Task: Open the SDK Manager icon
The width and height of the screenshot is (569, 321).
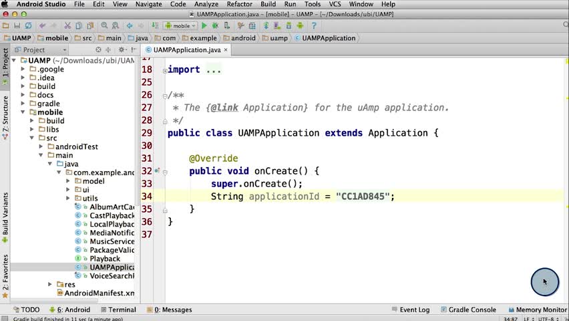Action: pyautogui.click(x=289, y=26)
